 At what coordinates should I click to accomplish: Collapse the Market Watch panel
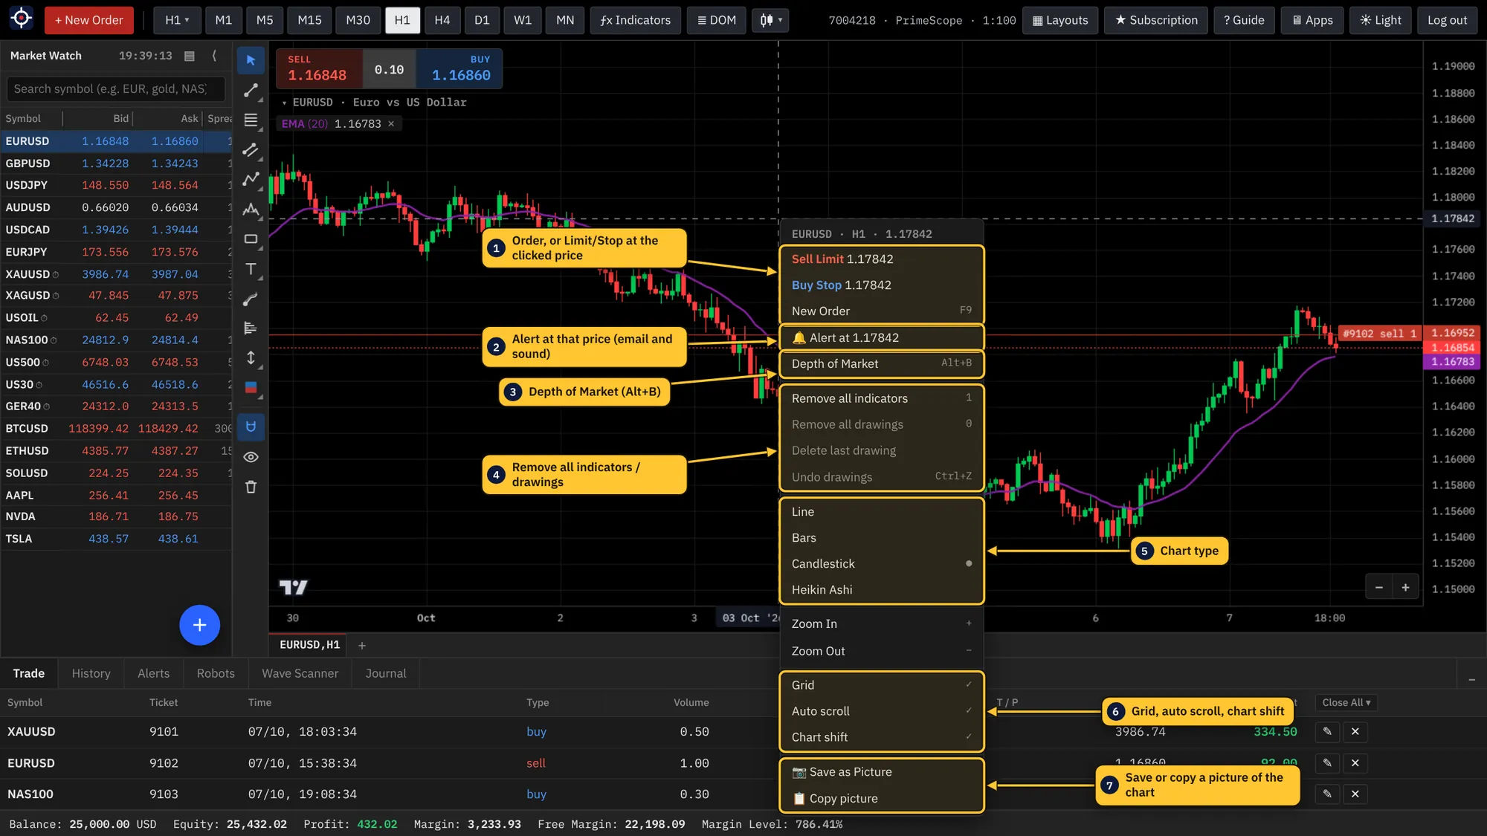point(215,56)
